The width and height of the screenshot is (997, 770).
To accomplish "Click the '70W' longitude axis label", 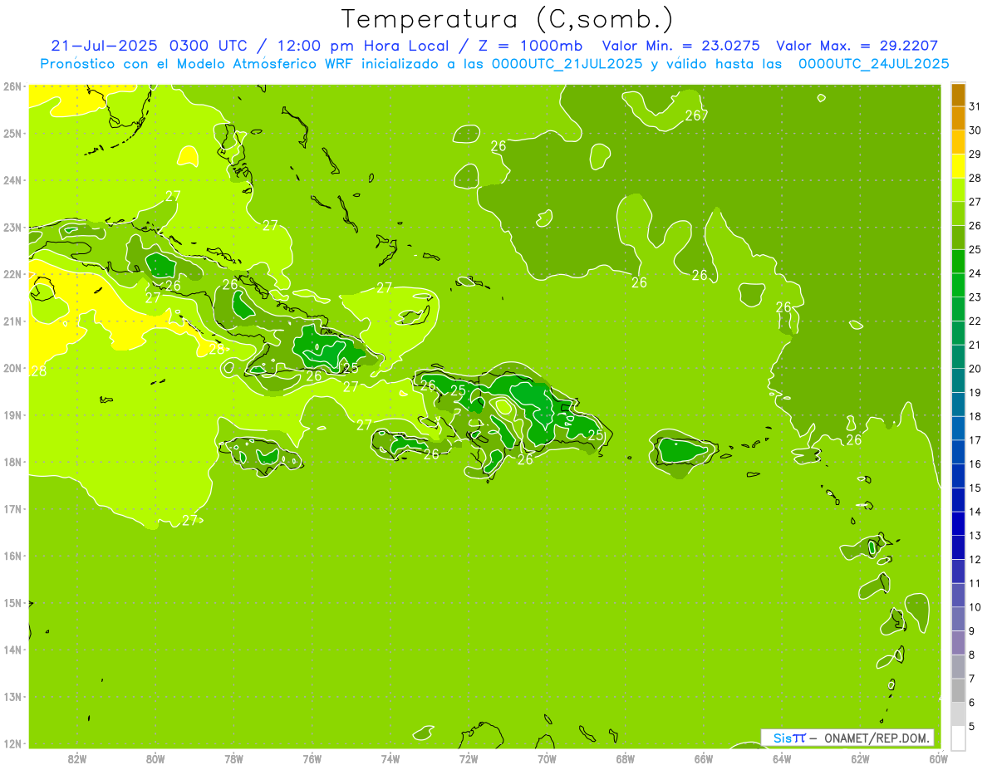I will pos(547,759).
